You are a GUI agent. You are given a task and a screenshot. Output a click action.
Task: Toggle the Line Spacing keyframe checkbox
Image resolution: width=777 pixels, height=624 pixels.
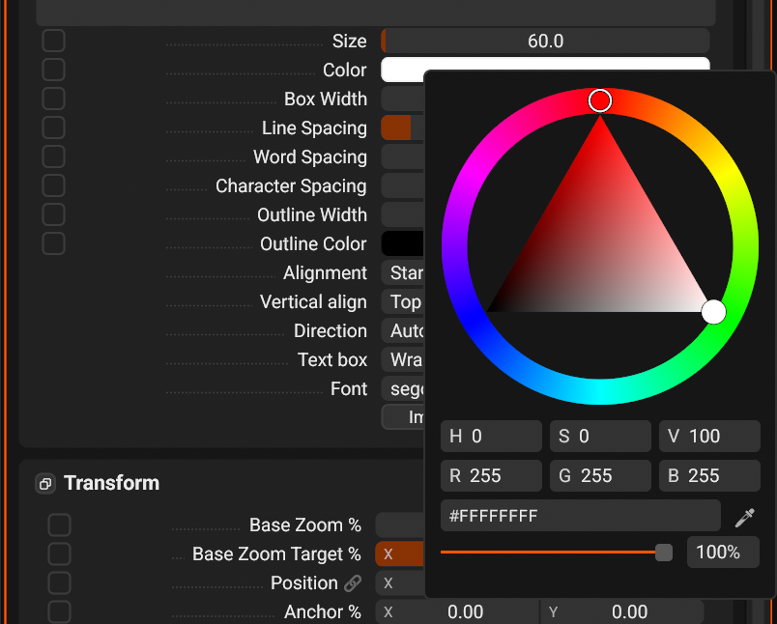pyautogui.click(x=53, y=128)
